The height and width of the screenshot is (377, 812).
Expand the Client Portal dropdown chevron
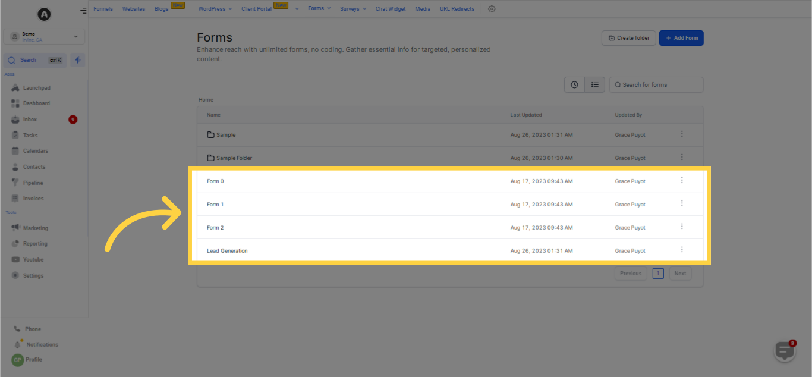tap(297, 9)
